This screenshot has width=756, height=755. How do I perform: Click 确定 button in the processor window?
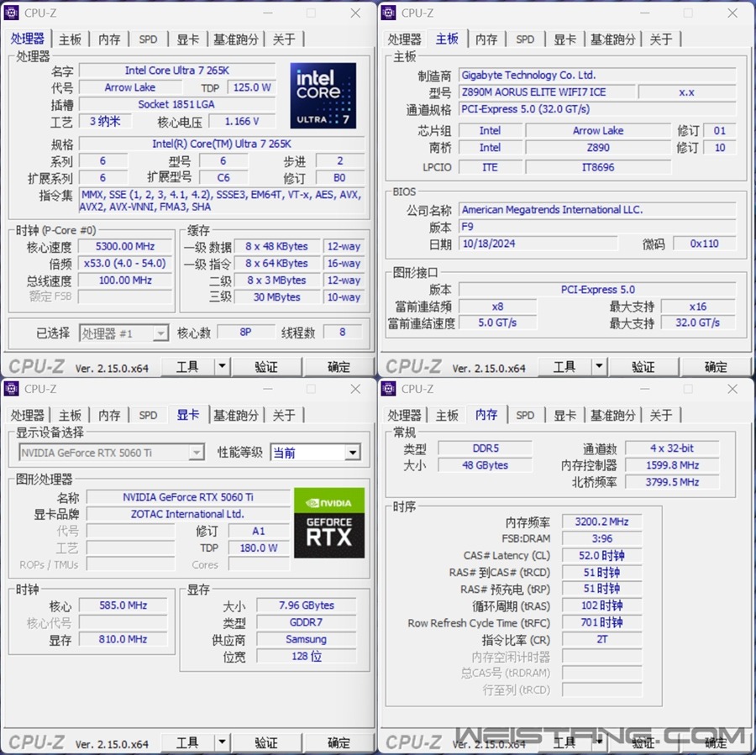tap(339, 366)
